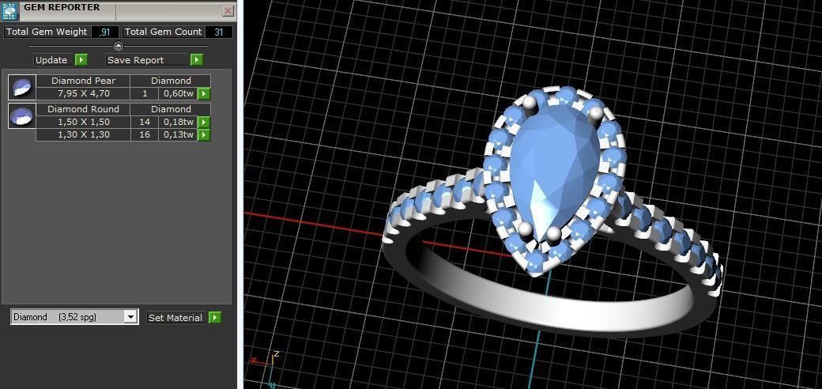Click the 1,50 X 1,50 size cell

click(83, 122)
